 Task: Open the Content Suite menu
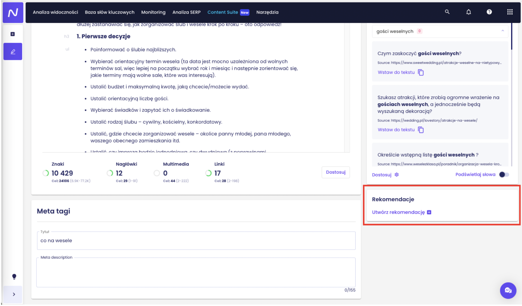223,12
